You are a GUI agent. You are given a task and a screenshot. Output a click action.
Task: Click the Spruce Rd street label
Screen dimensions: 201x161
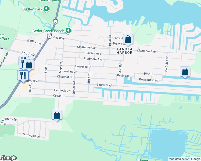pos(74,88)
